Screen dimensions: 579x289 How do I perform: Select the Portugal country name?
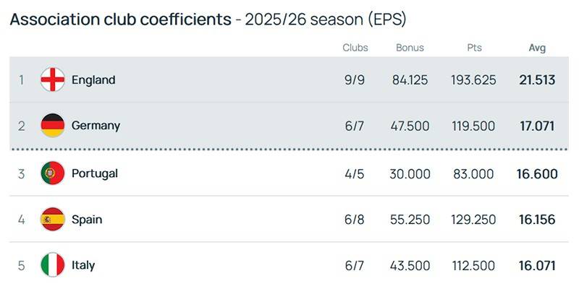point(95,173)
